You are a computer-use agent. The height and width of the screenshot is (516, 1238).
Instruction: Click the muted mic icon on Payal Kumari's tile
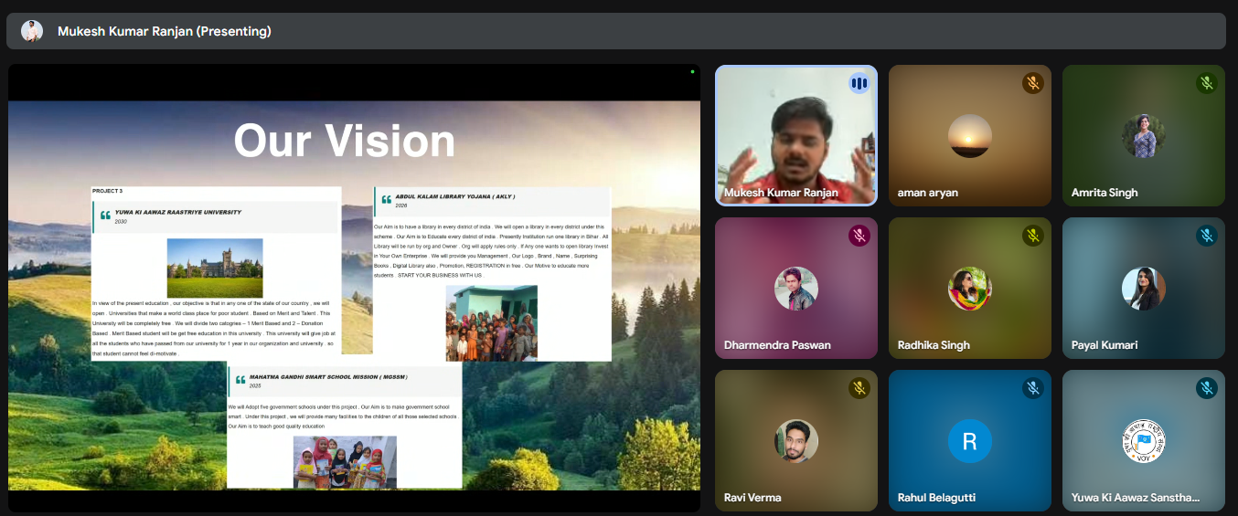[x=1206, y=236]
